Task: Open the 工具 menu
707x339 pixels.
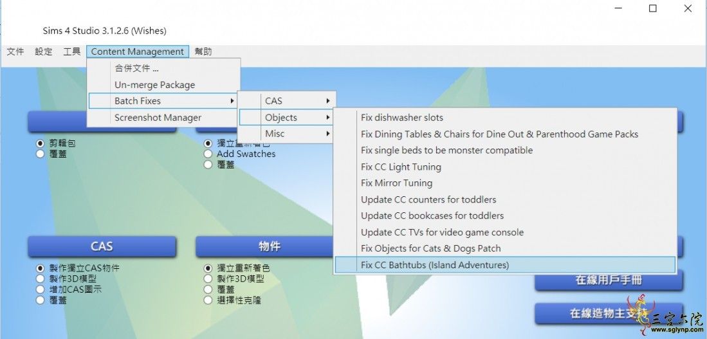Action: [71, 52]
